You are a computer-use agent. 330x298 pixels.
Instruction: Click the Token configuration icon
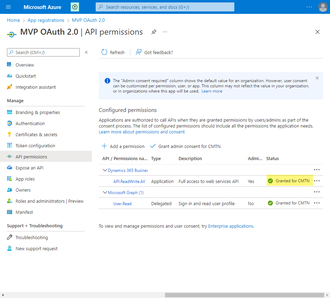pyautogui.click(x=9, y=146)
